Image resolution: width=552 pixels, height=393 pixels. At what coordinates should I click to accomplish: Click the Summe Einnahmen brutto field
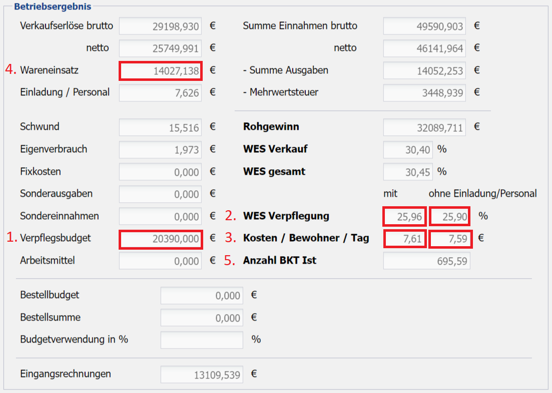[x=424, y=26]
